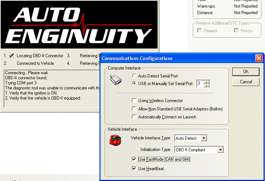Enable Using Wireless Connector checkbox

tap(135, 101)
